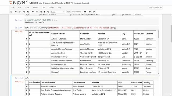The height and width of the screenshot is (96, 172).
Task: Copy selected cells icon
Action: pyautogui.click(x=24, y=12)
